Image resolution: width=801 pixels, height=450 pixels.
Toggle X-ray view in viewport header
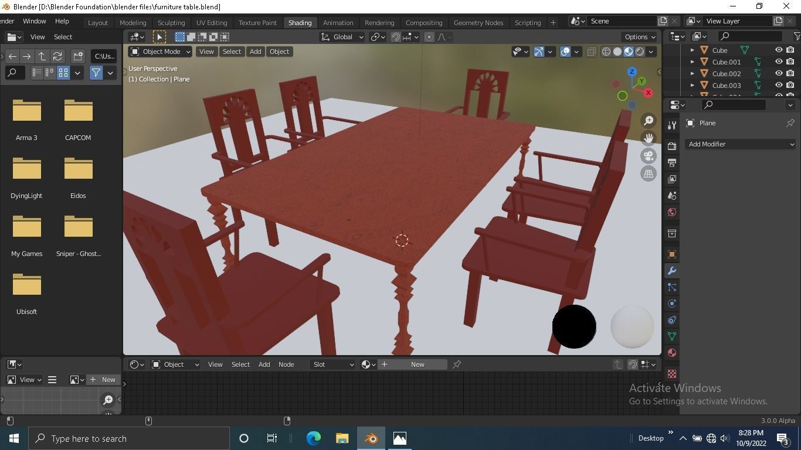(591, 52)
